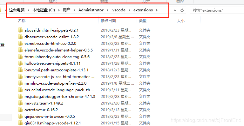This screenshot has width=244, height=126.
Task: Click folder icon of mrmlnc.vscode-autoprefixer-2.2.0
Action: pyautogui.click(x=20, y=83)
